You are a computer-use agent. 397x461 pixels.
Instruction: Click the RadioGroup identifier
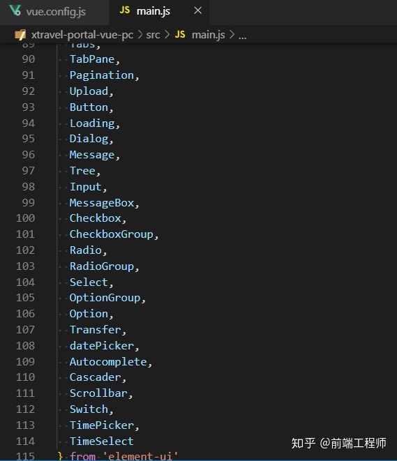101,266
